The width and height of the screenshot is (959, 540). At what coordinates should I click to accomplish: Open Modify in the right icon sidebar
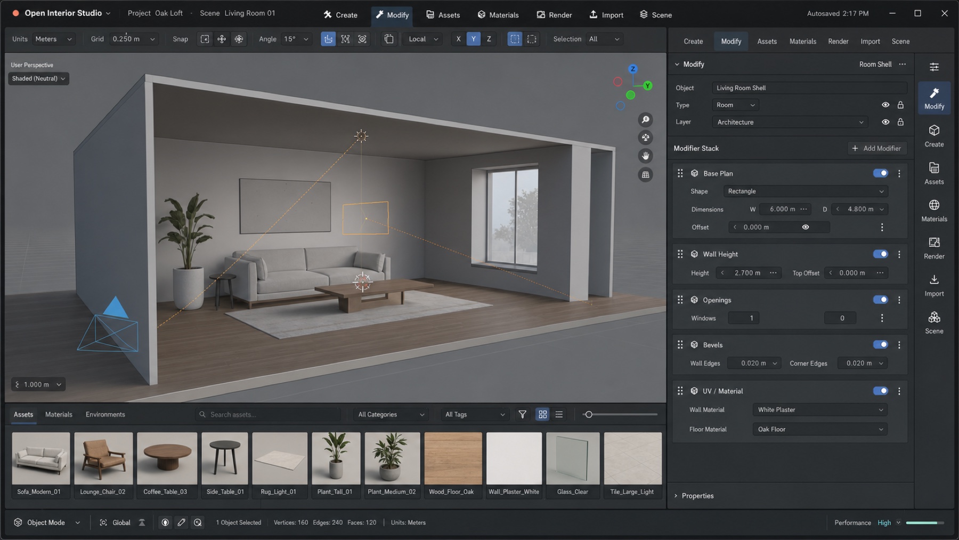click(934, 98)
